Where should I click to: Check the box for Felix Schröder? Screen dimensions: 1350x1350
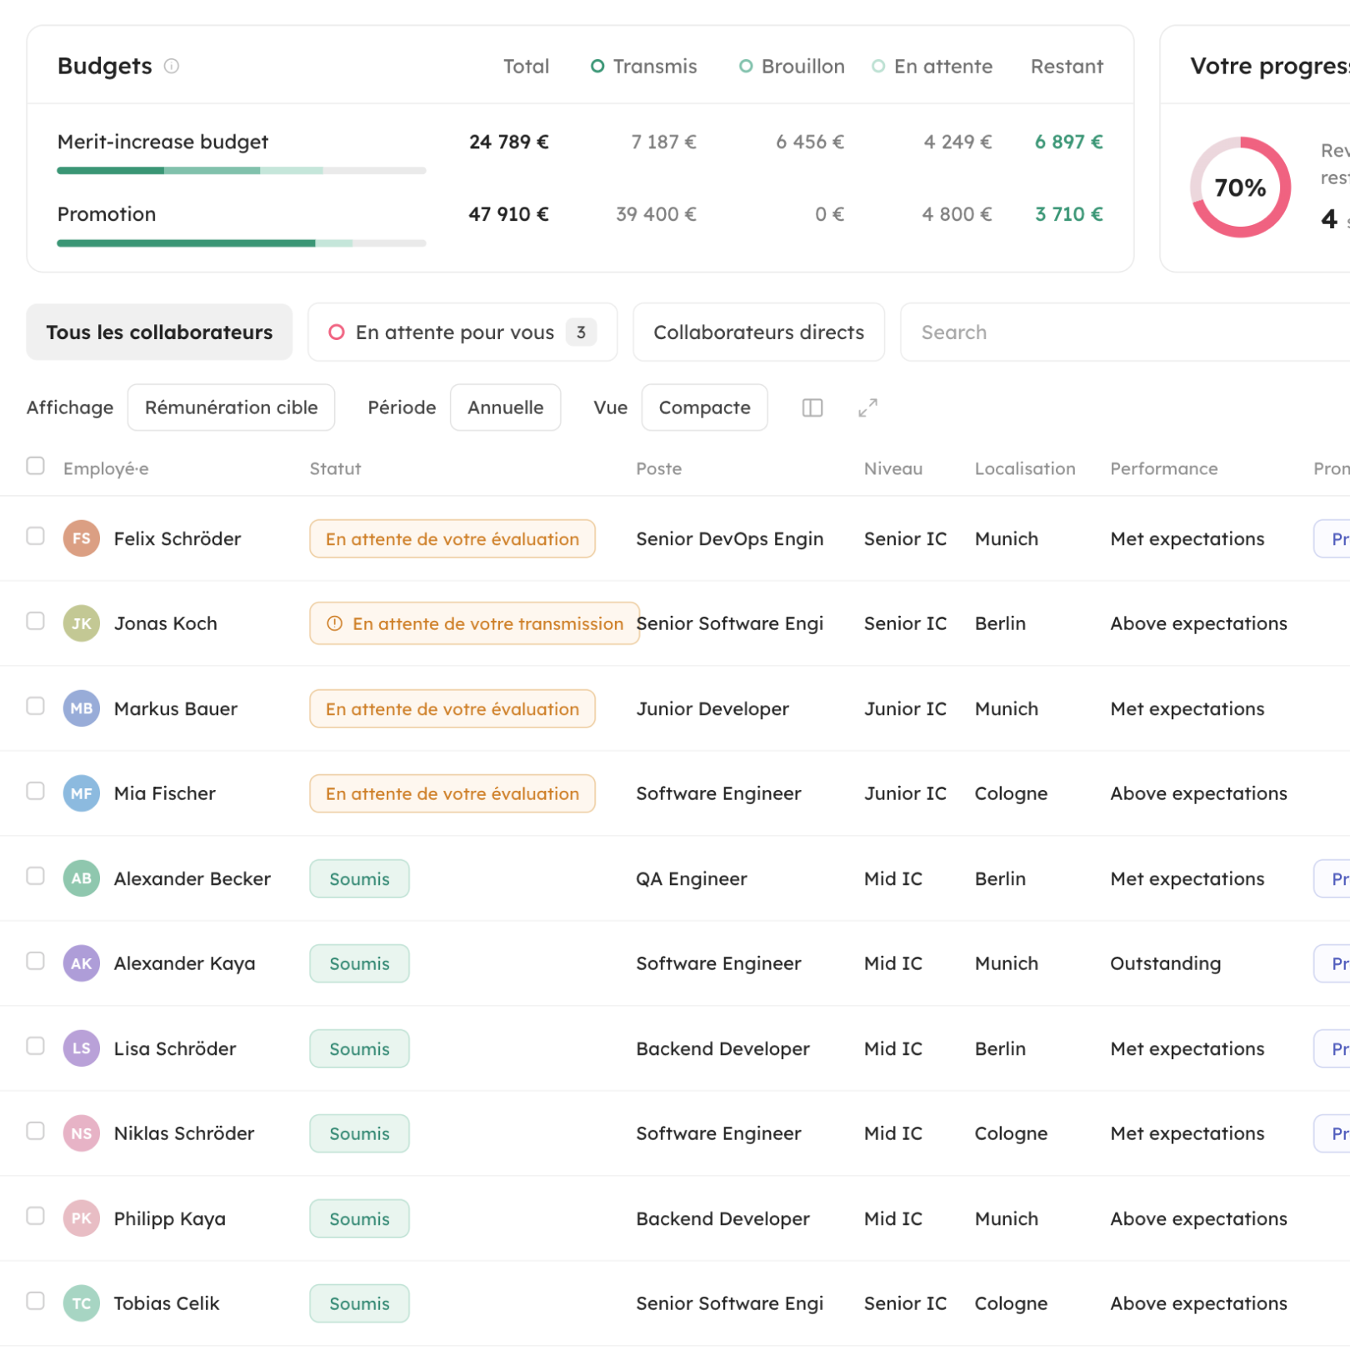pyautogui.click(x=35, y=536)
